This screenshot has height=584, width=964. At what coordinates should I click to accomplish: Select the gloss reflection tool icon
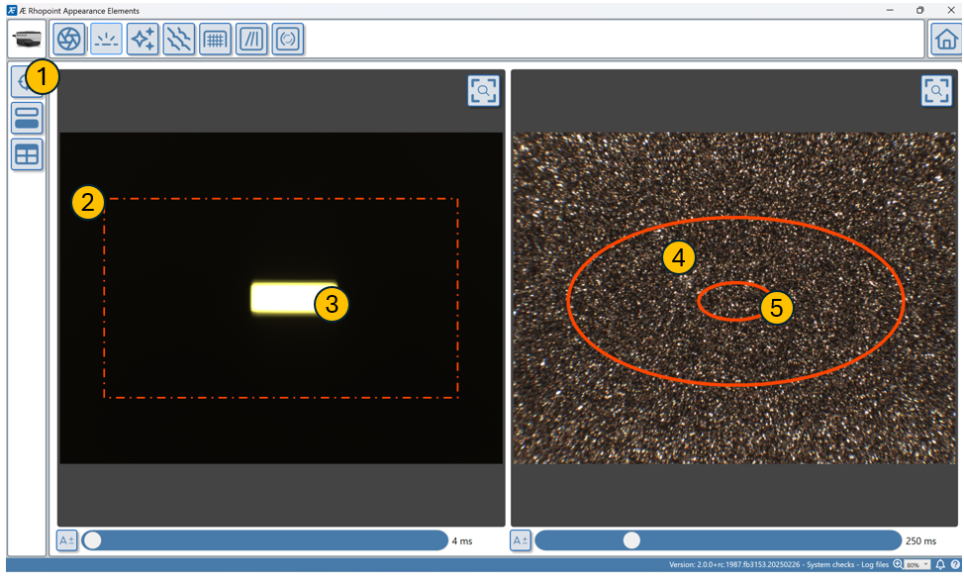pyautogui.click(x=106, y=40)
